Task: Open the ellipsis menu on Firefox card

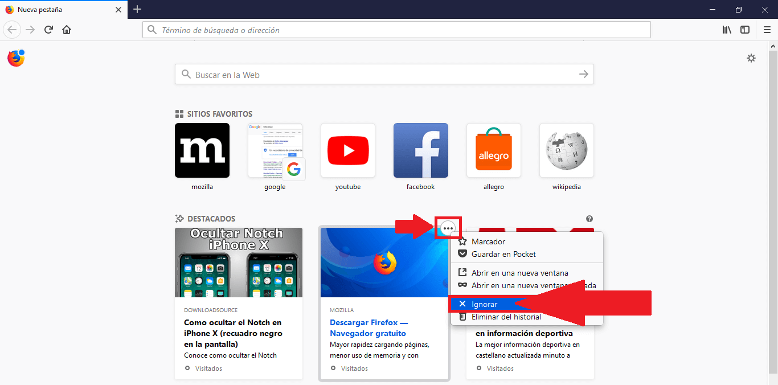Action: click(448, 228)
